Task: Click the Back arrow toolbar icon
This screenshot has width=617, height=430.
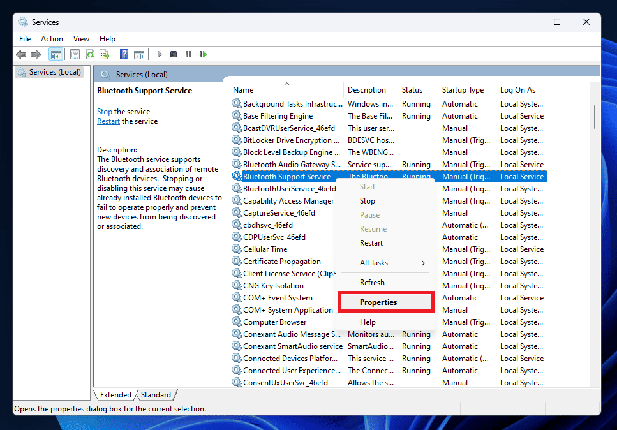Action: 21,54
